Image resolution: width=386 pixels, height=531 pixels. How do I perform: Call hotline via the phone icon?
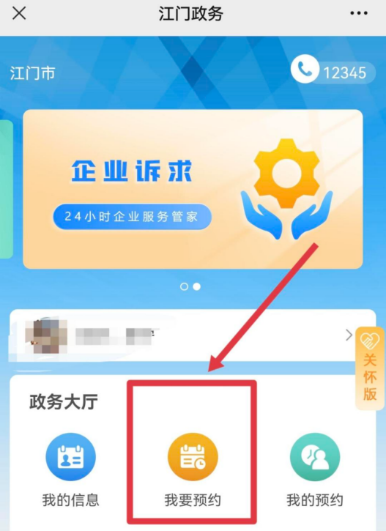point(305,69)
